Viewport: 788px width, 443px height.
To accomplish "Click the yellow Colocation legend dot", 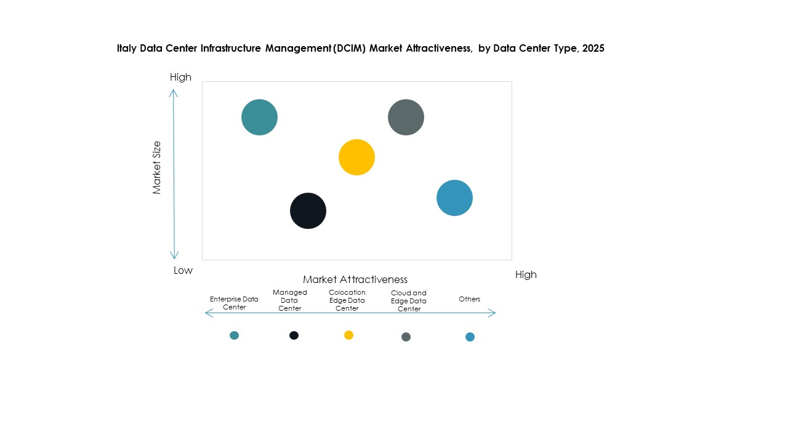I will (349, 335).
